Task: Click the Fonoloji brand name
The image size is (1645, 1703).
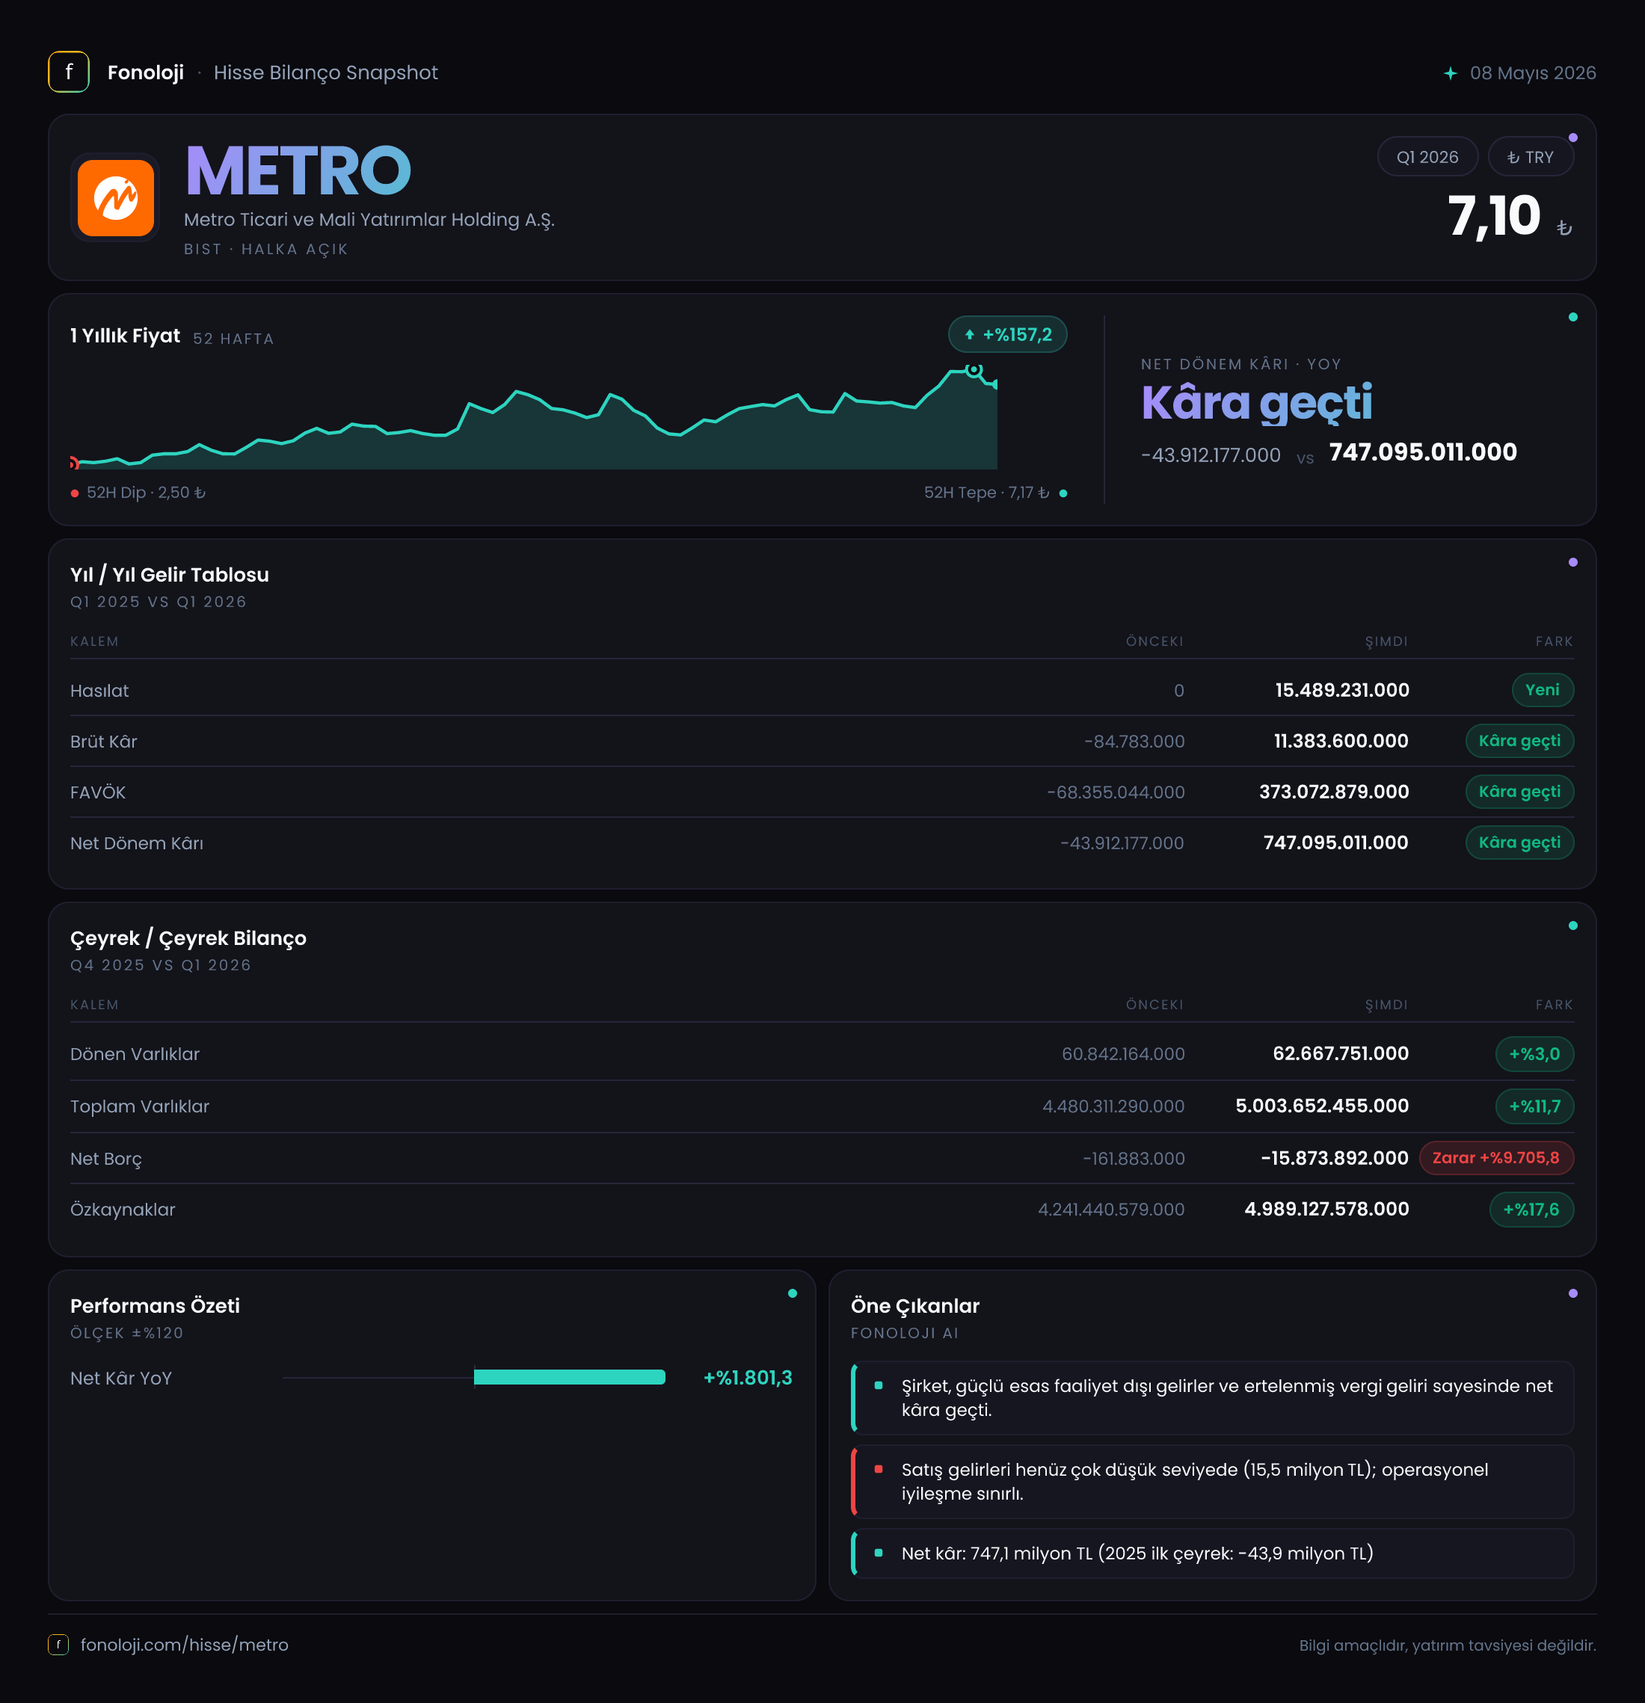Action: (145, 72)
